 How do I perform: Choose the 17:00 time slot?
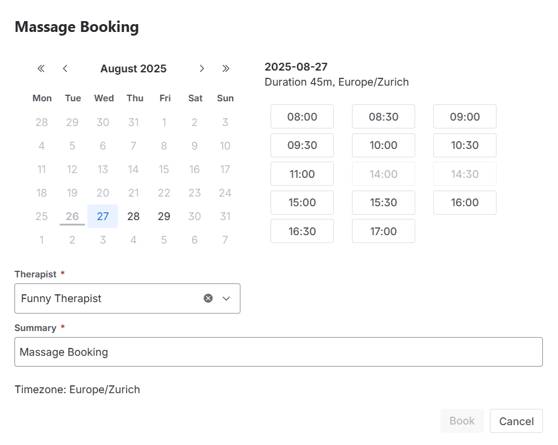coord(383,232)
